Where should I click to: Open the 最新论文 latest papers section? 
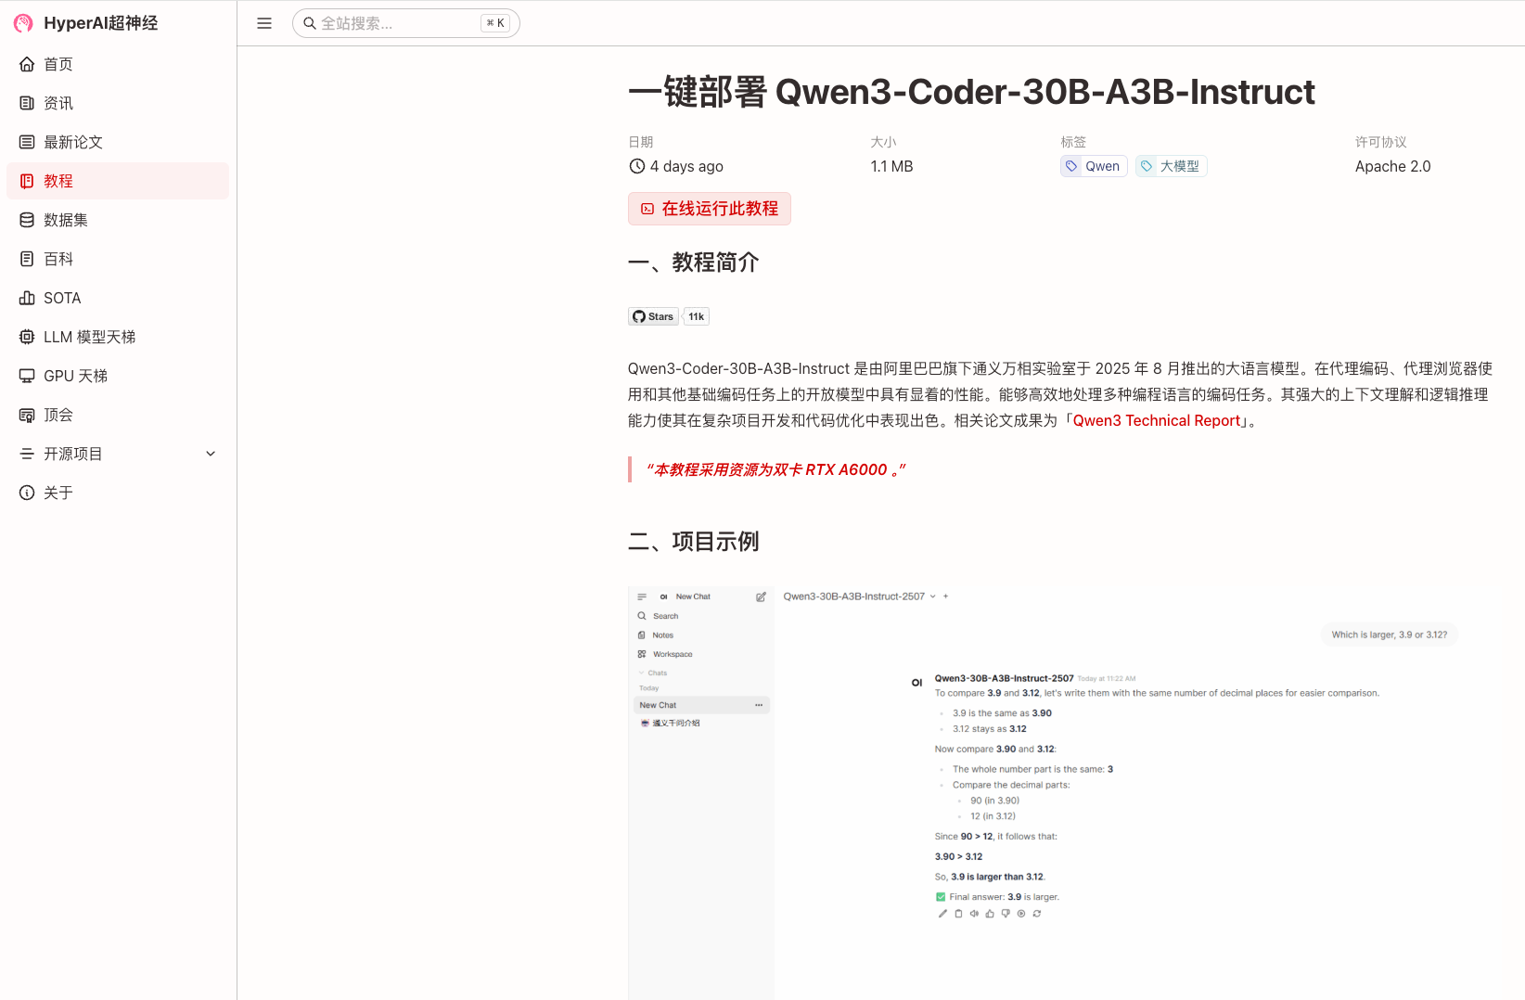[70, 142]
